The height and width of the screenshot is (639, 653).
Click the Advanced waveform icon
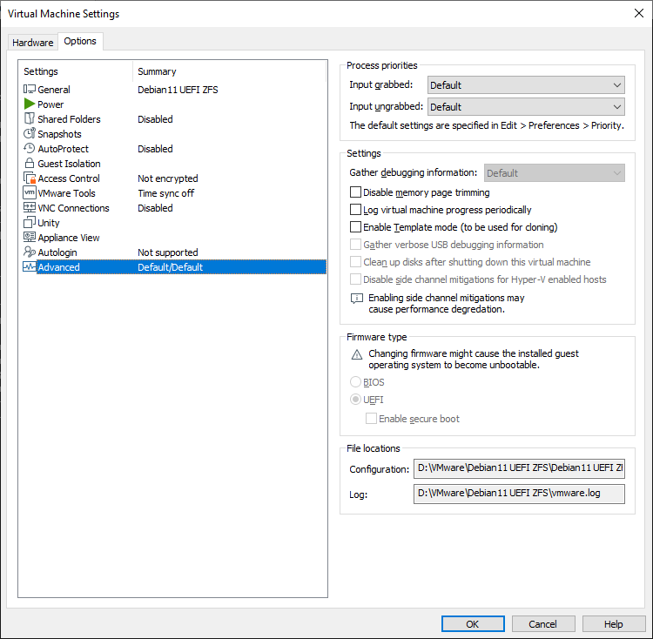click(29, 267)
